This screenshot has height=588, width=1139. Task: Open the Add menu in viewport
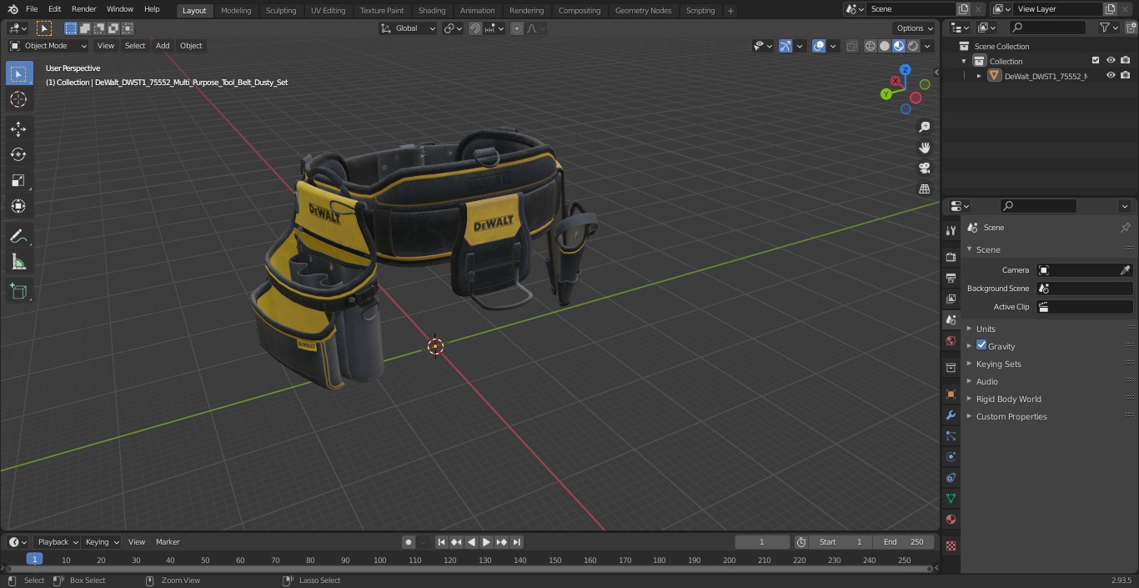(x=163, y=46)
